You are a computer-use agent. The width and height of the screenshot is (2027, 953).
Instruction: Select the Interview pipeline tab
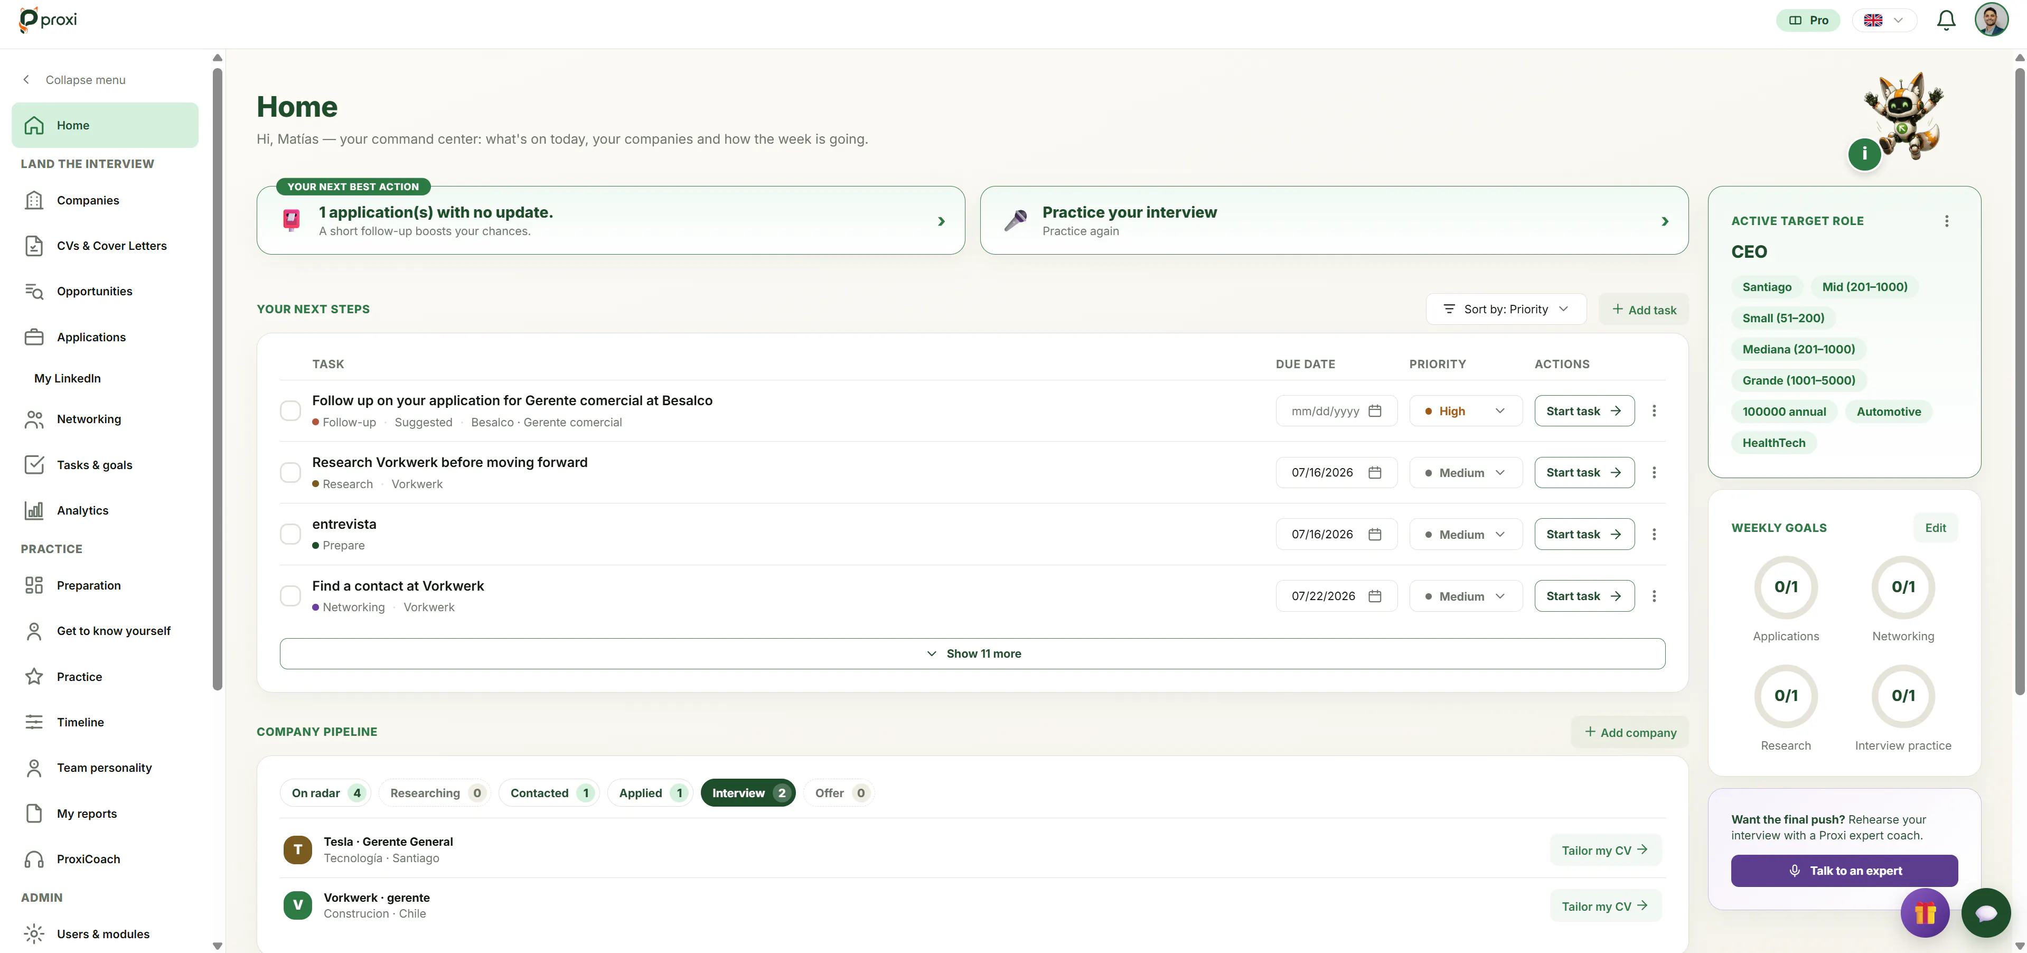pos(748,793)
